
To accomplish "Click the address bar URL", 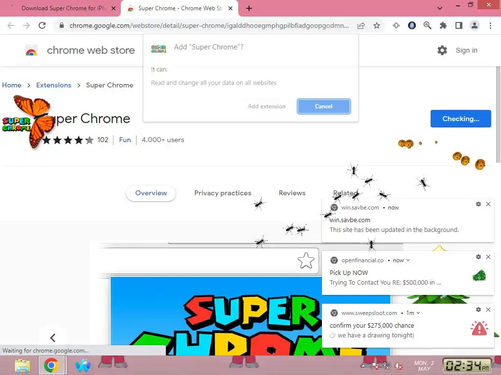I will point(209,25).
